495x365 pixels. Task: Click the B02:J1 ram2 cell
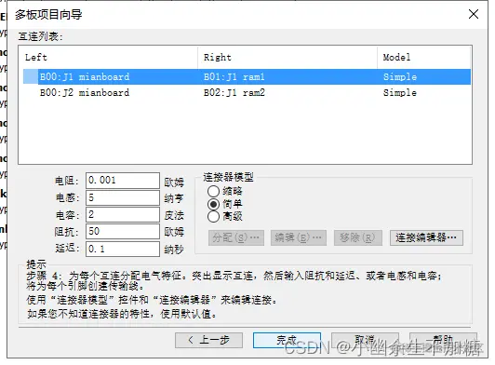234,92
